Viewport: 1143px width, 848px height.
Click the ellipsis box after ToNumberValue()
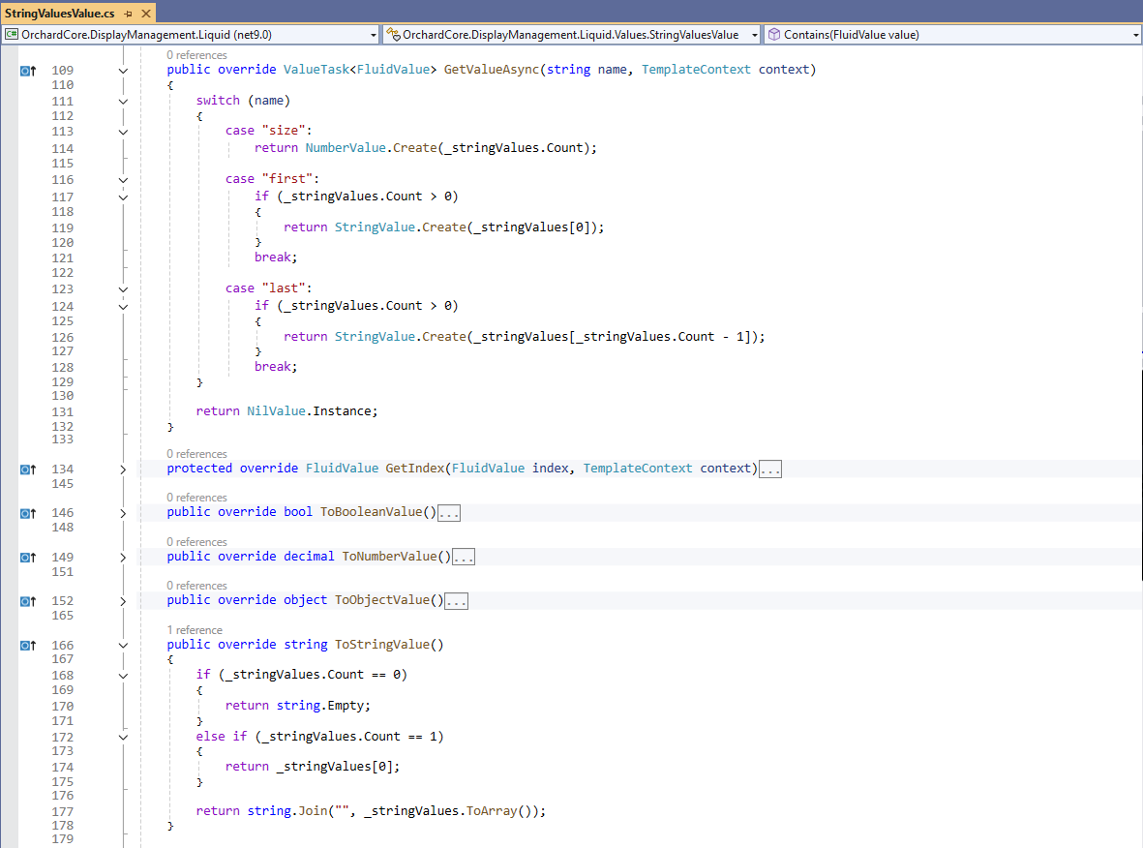(x=464, y=557)
